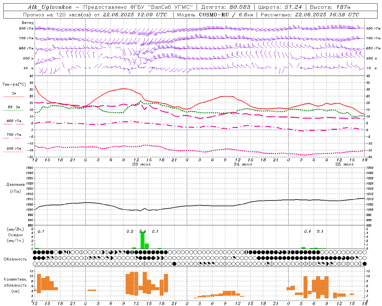
Task: Click the 23 июня date label
Action: [x=141, y=164]
